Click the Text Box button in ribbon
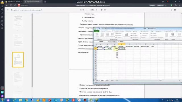This screenshot has width=182, height=102. 179,35
